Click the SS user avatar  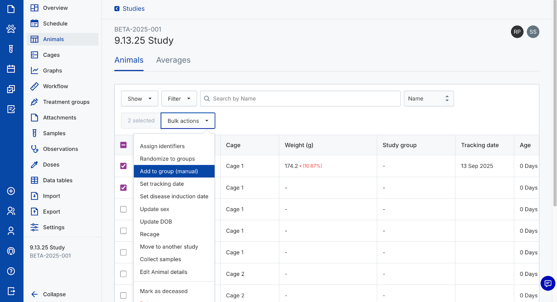coord(533,32)
